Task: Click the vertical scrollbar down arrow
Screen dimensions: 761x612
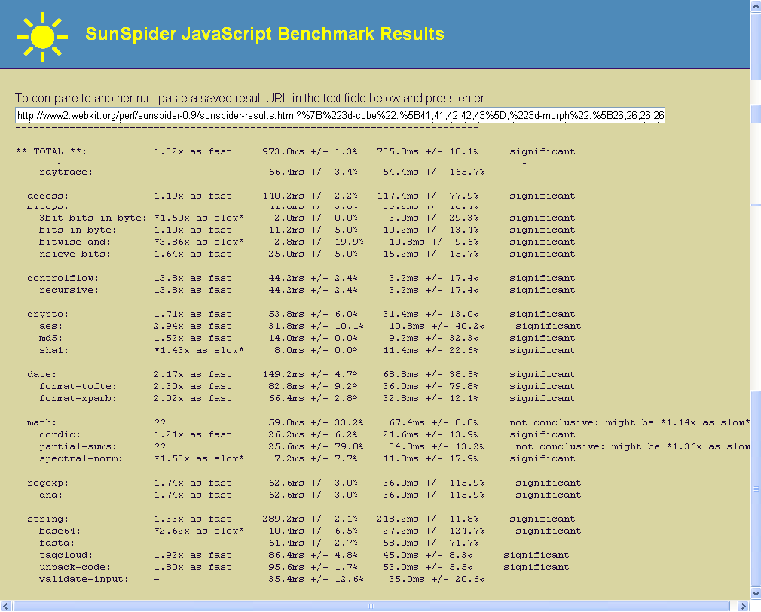Action: (x=756, y=594)
